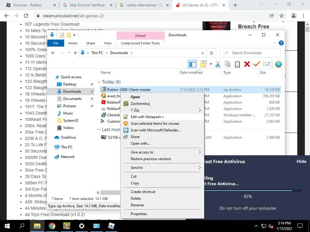The image size is (310, 232).
Task: Expand the Explorer ribbon chevron
Action: (x=274, y=43)
